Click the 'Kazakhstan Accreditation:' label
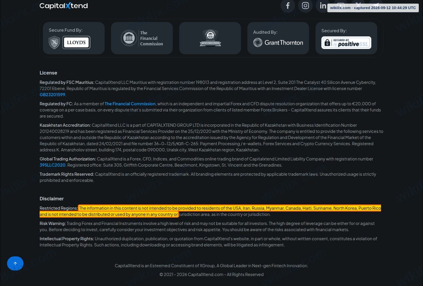Screen dimensions: 423x286 coord(65,125)
